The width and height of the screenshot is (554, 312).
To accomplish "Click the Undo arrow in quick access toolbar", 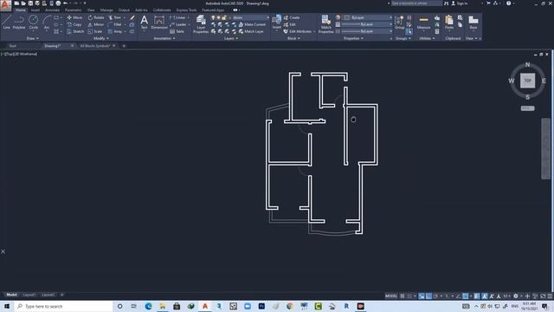I will pos(66,3).
